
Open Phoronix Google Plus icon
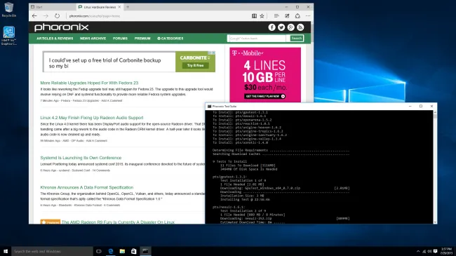(x=291, y=27)
